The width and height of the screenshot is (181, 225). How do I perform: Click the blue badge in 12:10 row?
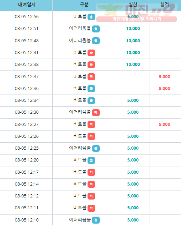pos(96,220)
